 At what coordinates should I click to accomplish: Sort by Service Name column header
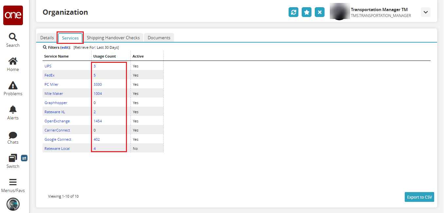point(57,56)
